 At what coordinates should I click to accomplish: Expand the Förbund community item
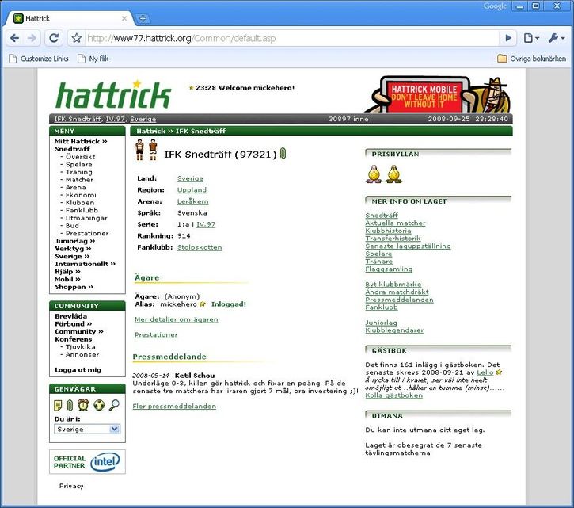pos(73,324)
